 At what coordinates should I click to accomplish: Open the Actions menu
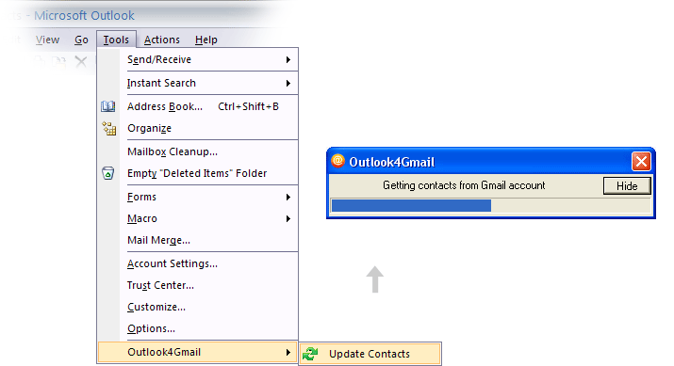click(x=161, y=40)
